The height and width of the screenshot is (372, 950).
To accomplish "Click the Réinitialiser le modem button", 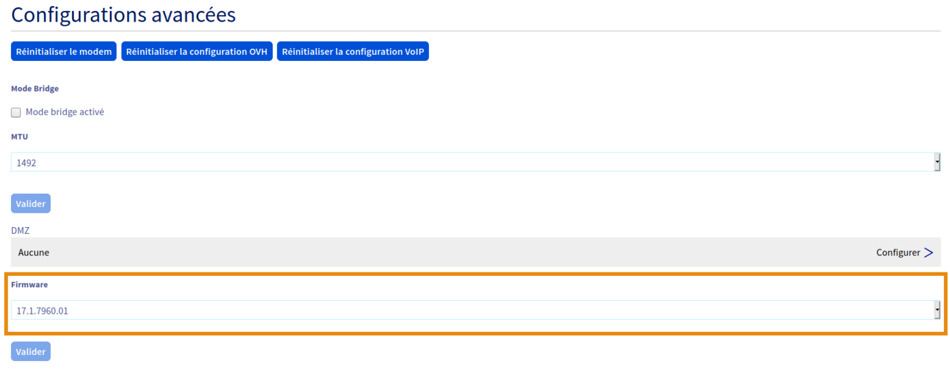I will coord(64,51).
